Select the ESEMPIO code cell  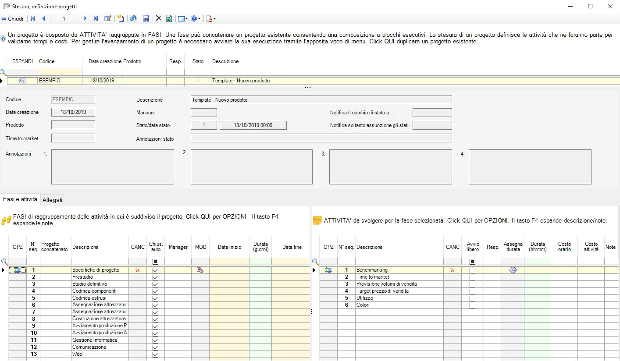pyautogui.click(x=60, y=81)
